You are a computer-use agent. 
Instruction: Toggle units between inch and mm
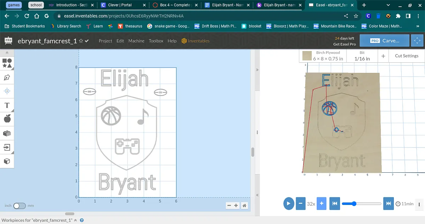19,206
